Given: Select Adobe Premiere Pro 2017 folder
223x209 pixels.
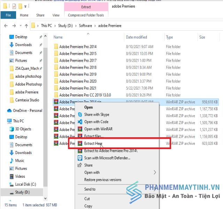Looking at the screenshot, I should (78, 61).
